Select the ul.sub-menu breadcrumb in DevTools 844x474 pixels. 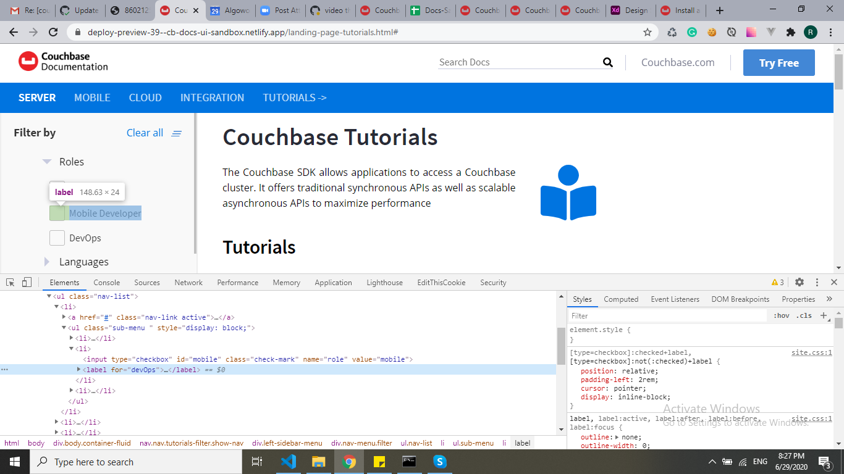tap(473, 443)
